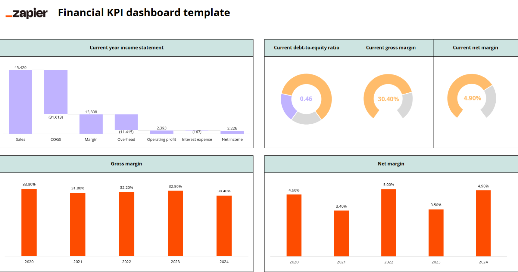Click the Operating profit bar
The image size is (518, 272).
click(162, 132)
